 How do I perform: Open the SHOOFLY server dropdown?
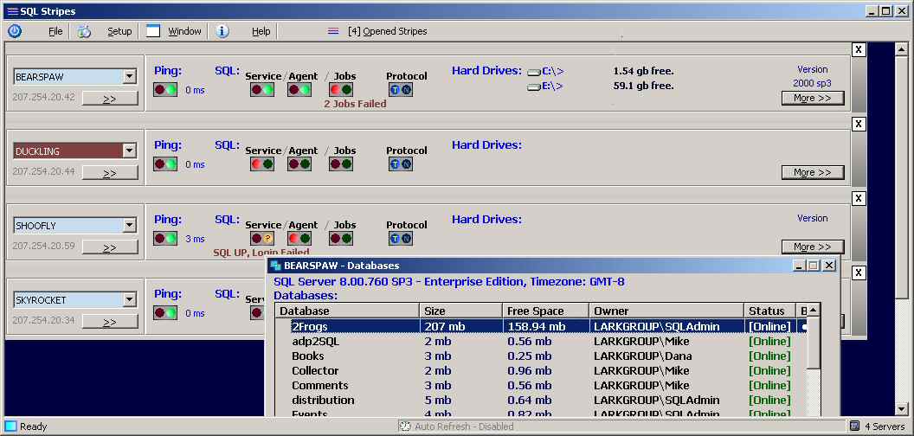[130, 225]
